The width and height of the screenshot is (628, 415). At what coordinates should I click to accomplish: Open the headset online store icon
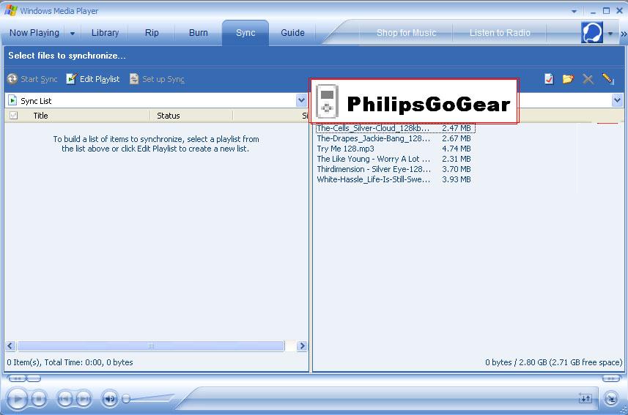pos(592,32)
